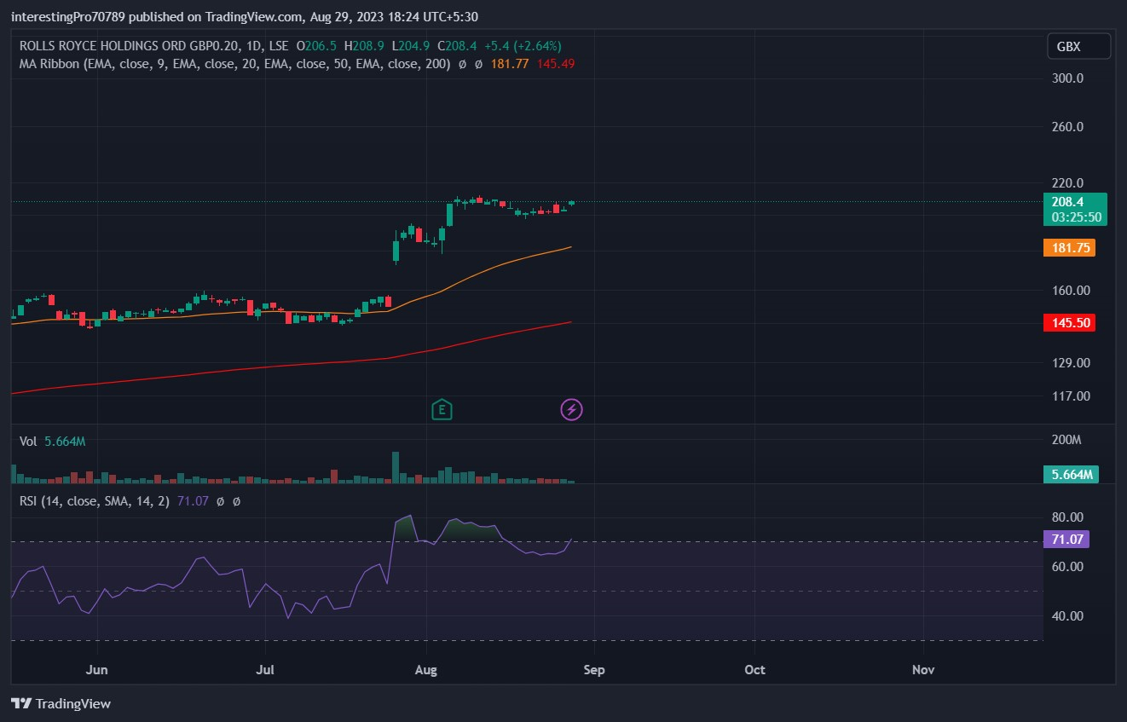This screenshot has width=1127, height=722.
Task: Click the green 5.664M volume axis label
Action: [x=1071, y=475]
